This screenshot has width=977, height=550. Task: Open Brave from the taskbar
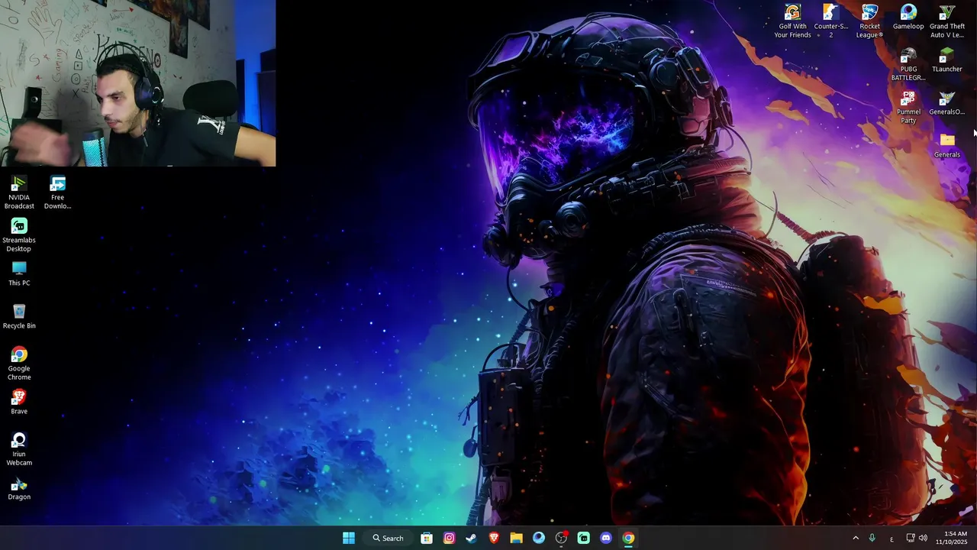point(494,538)
